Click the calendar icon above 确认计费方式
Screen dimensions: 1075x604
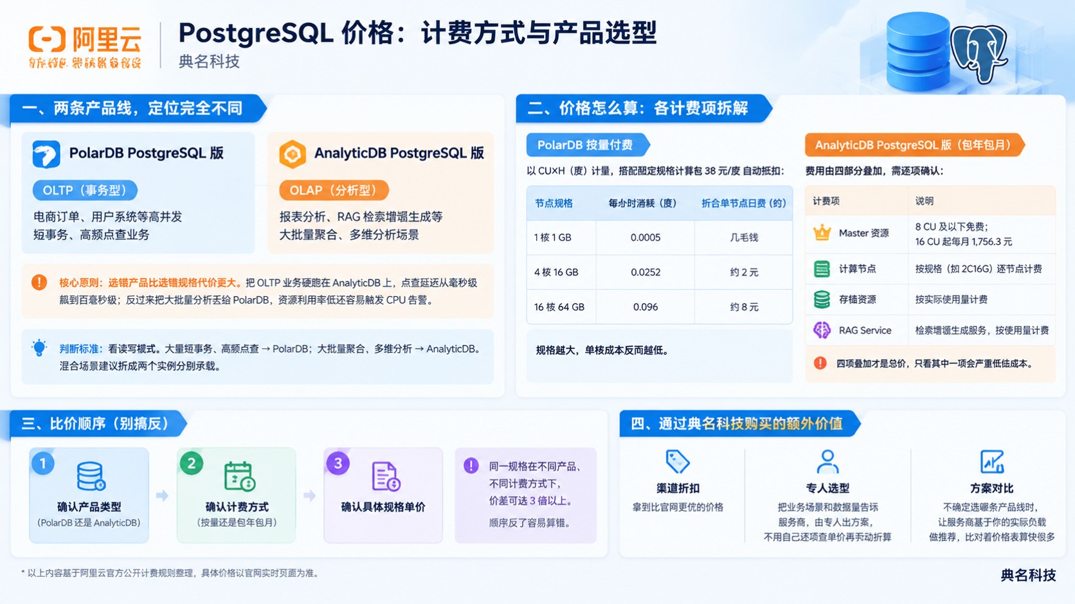239,476
